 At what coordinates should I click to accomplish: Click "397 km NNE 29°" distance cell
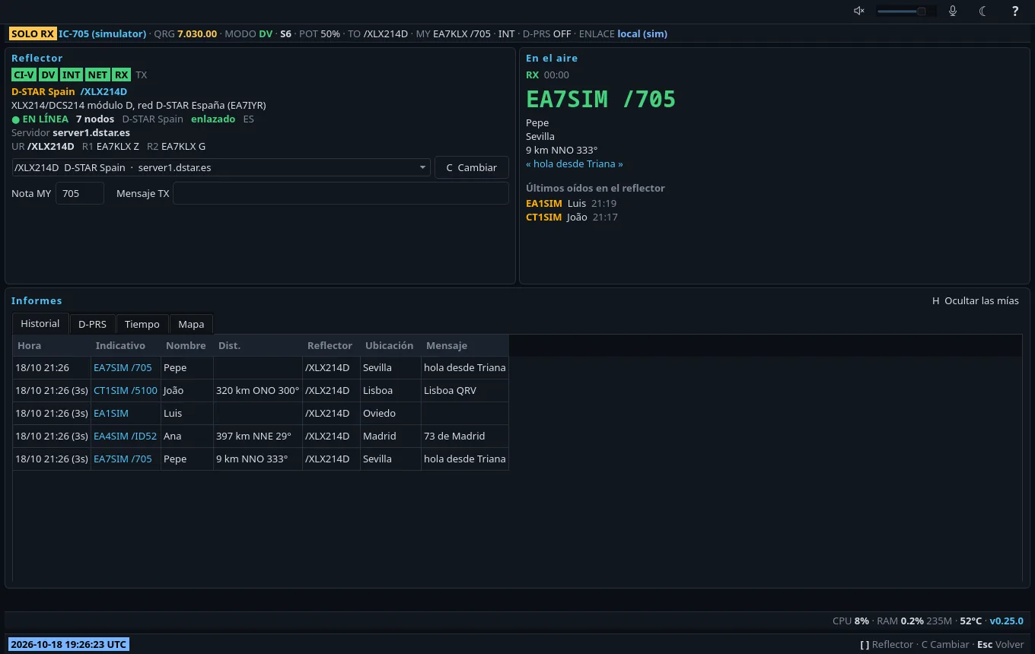coord(258,436)
